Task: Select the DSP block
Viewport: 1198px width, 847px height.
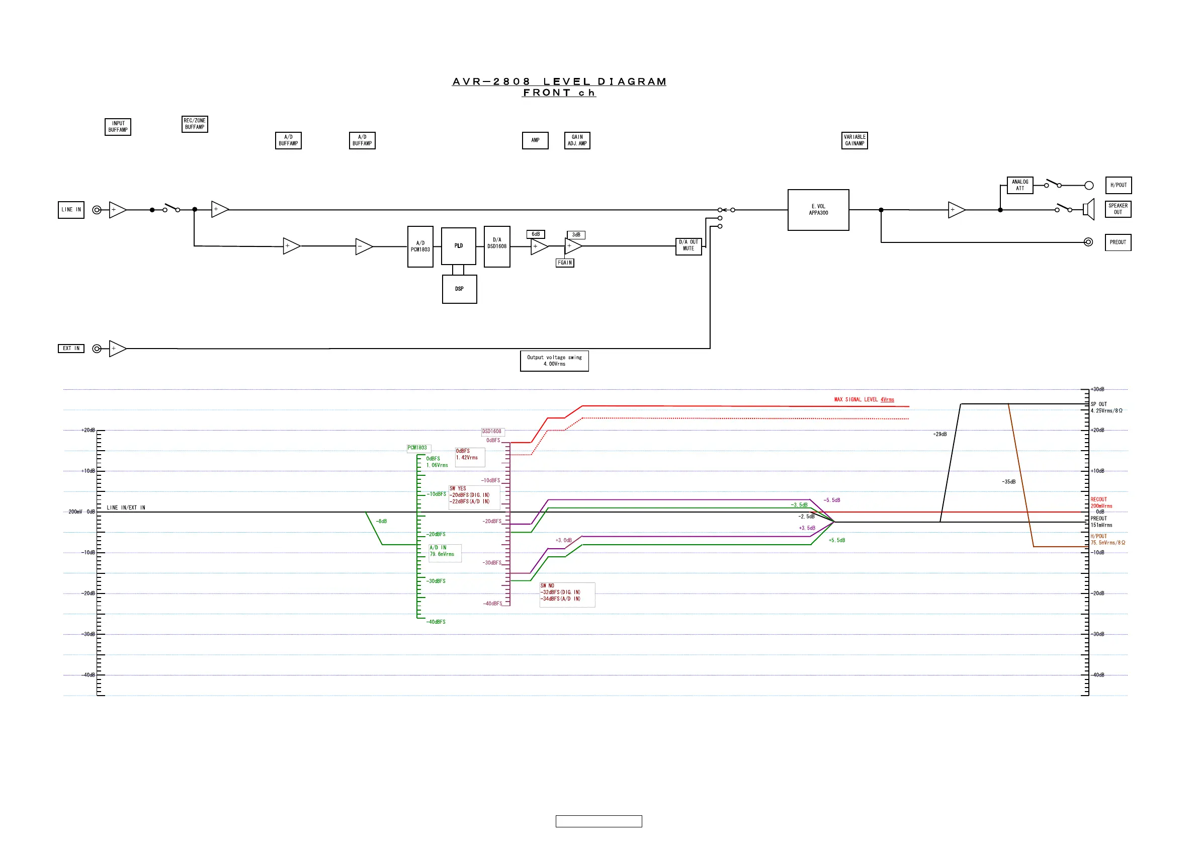Action: pos(460,289)
